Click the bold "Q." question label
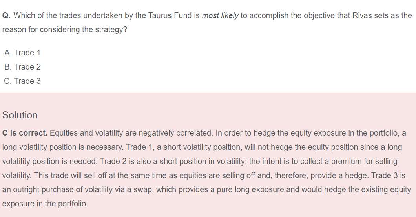416x217 pixels. [x=6, y=16]
